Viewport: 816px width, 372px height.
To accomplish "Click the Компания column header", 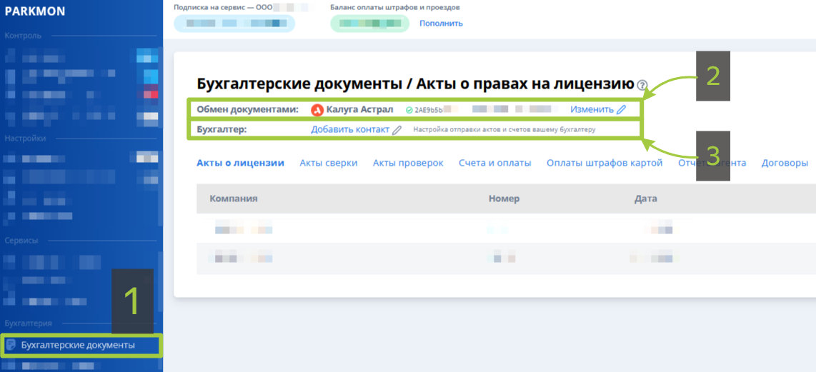I will [x=234, y=198].
